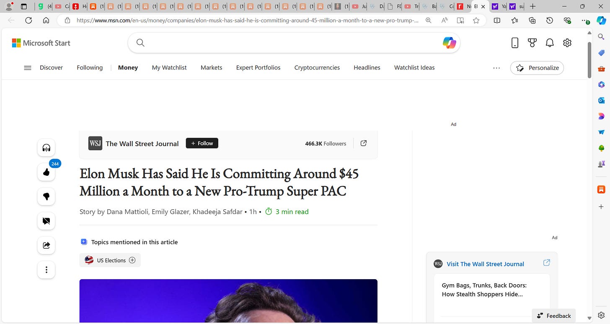This screenshot has height=324, width=610.
Task: Open sidebar chess Games icon
Action: (x=601, y=164)
